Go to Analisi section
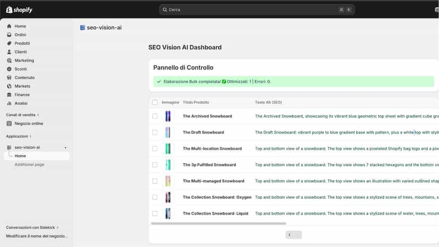This screenshot has width=439, height=247. (x=21, y=103)
